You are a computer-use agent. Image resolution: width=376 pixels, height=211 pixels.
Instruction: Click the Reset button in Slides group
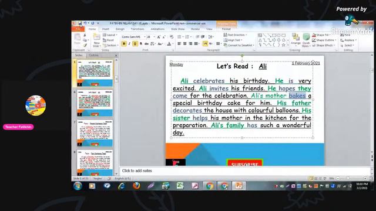tap(108, 40)
